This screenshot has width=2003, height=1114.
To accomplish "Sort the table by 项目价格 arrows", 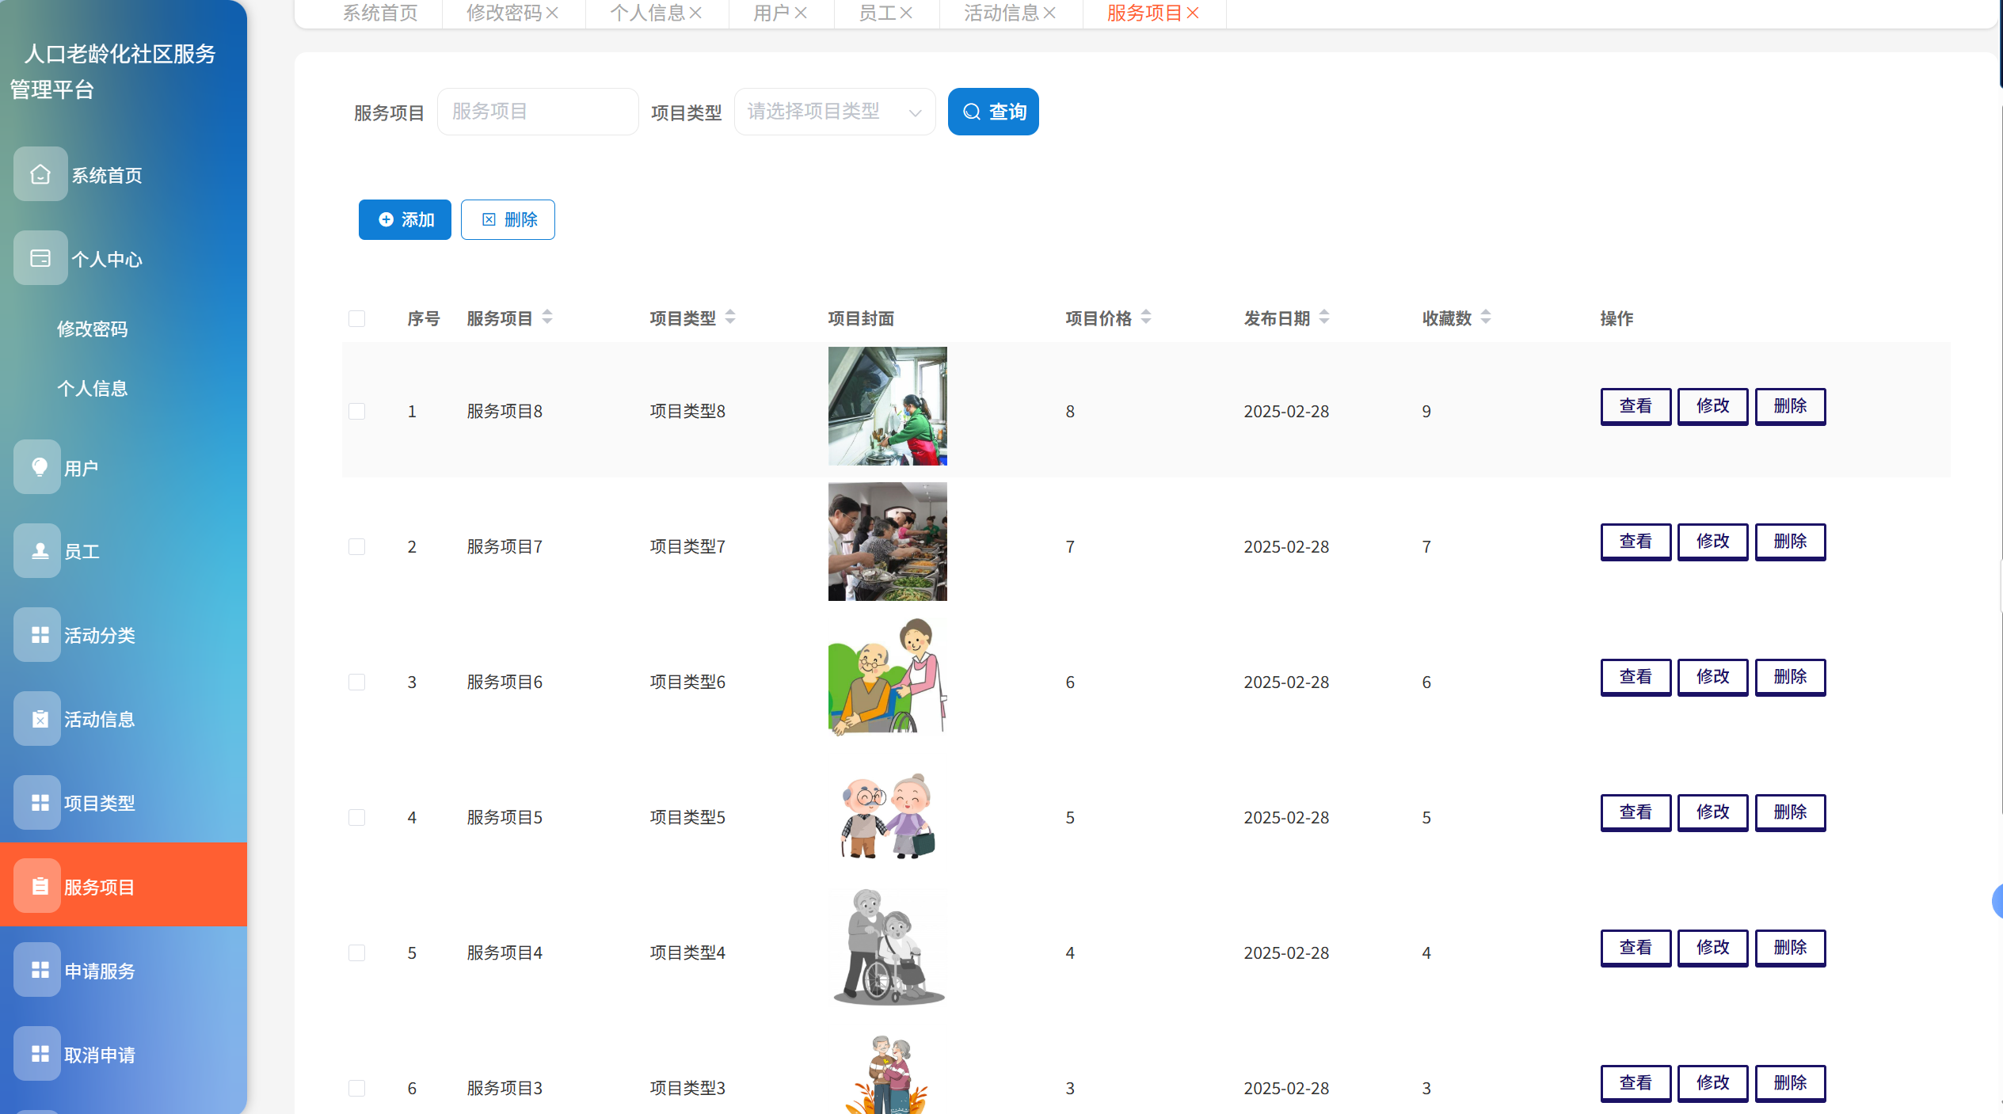I will pyautogui.click(x=1145, y=317).
